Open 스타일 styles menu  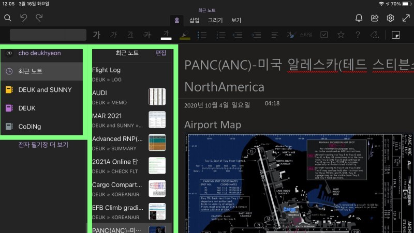click(x=300, y=35)
